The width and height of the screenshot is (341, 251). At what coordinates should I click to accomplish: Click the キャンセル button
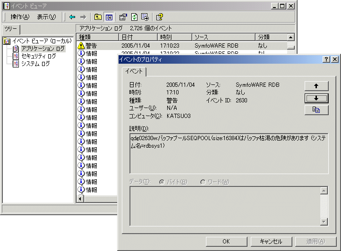[271, 242]
